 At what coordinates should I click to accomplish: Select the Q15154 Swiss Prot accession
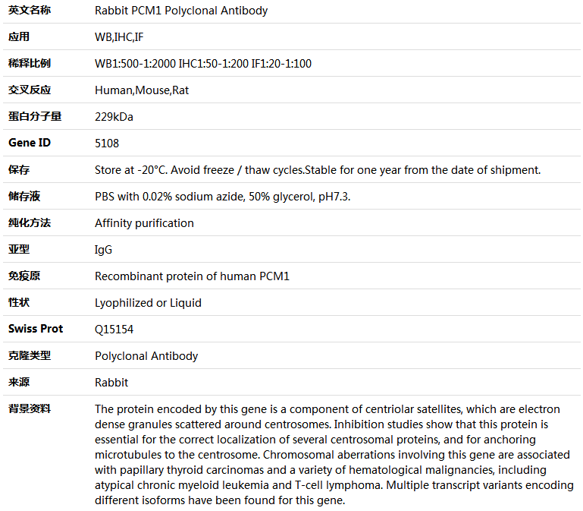114,330
